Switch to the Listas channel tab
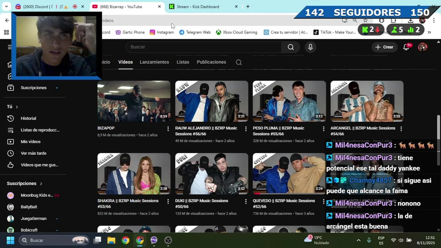 point(183,62)
